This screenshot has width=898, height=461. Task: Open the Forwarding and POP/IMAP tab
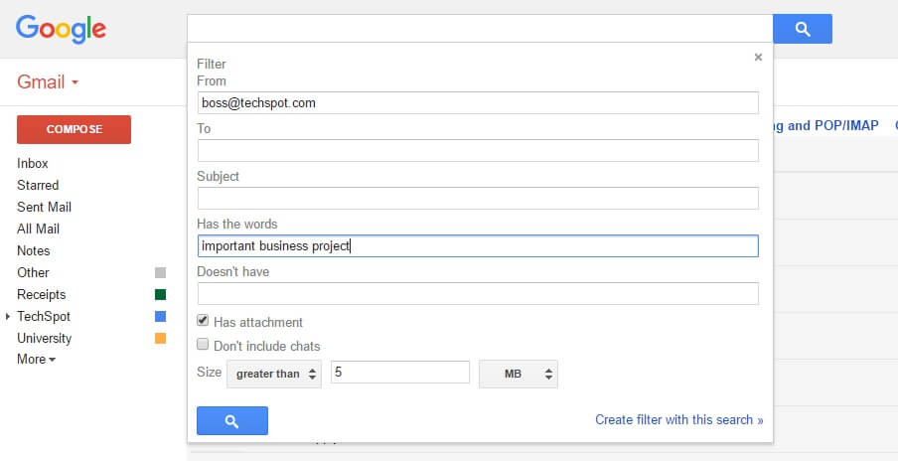[825, 125]
